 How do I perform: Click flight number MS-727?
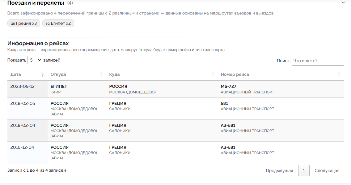[229, 86]
